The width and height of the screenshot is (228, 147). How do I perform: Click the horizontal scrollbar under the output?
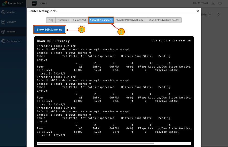96,143
